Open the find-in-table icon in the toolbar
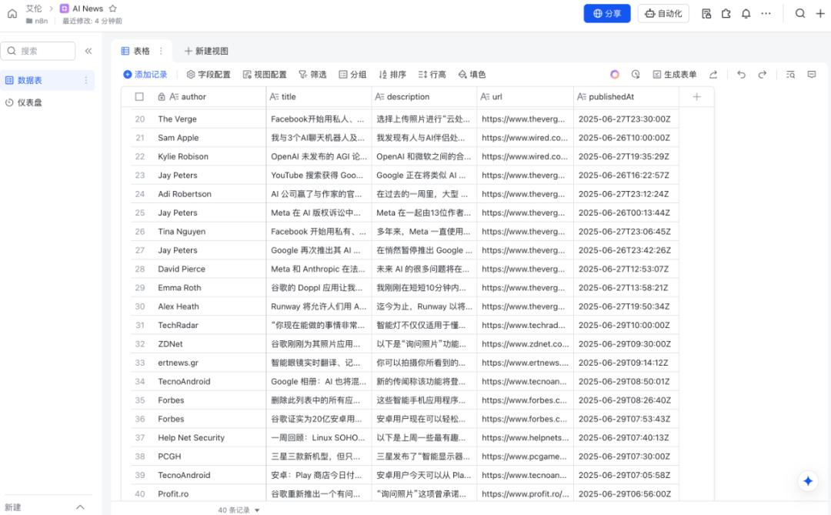 click(x=790, y=74)
